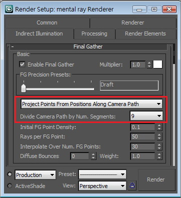Click the Diffuse Bounces spinner arrows
The width and height of the screenshot is (181, 198).
[93, 156]
